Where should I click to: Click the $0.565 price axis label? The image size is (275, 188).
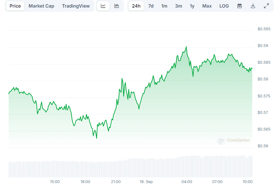(x=264, y=129)
